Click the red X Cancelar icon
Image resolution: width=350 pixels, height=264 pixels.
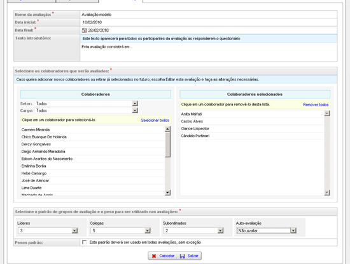(x=154, y=256)
